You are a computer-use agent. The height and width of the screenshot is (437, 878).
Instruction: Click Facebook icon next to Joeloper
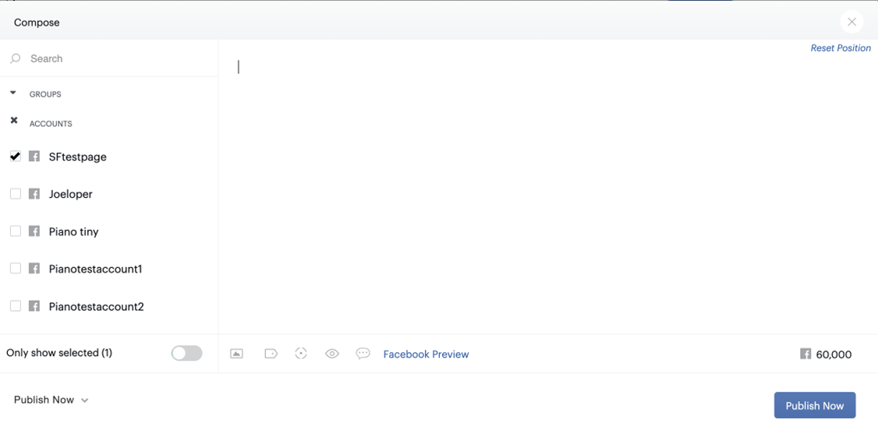34,194
